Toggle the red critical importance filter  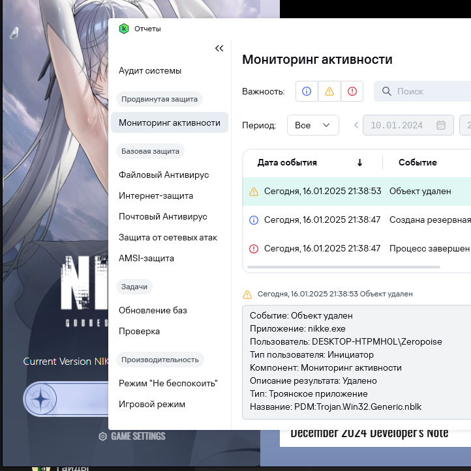[x=352, y=91]
